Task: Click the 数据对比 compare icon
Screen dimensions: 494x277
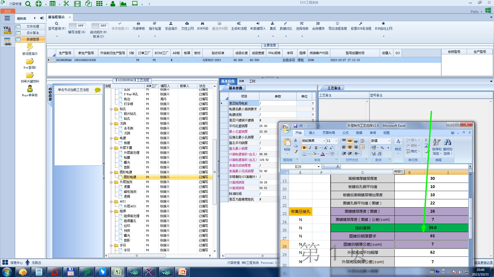Action: click(x=286, y=24)
